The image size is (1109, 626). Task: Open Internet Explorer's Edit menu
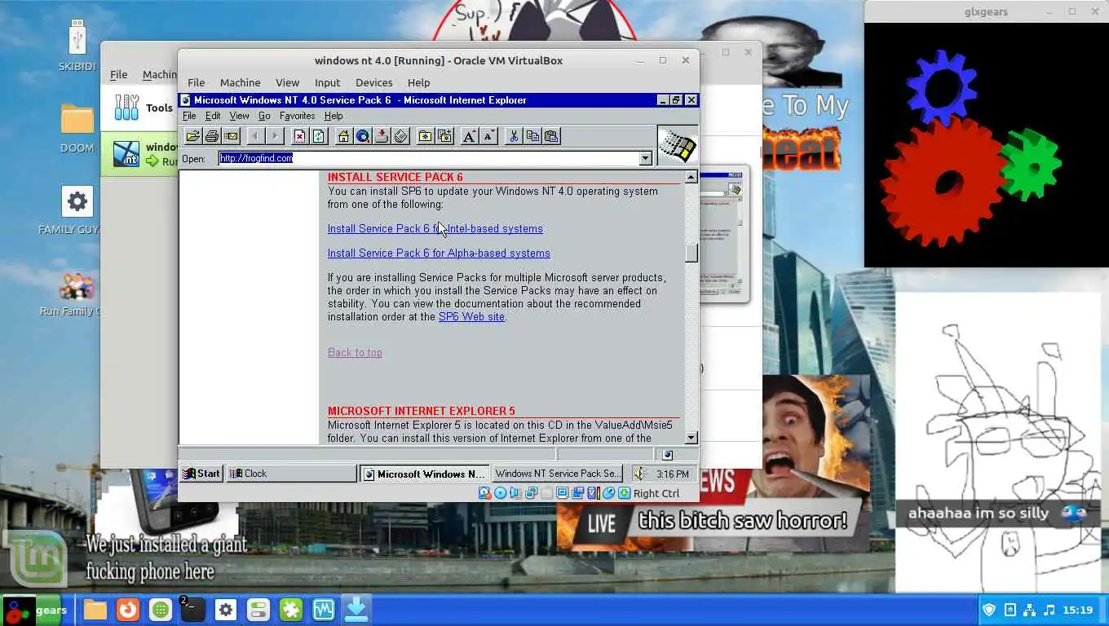click(213, 116)
